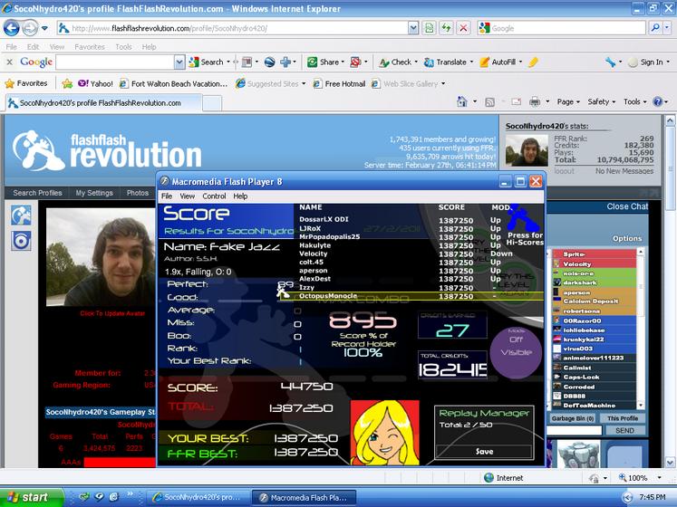Open the File menu in Internet Explorer
The width and height of the screenshot is (677, 507).
(x=12, y=46)
